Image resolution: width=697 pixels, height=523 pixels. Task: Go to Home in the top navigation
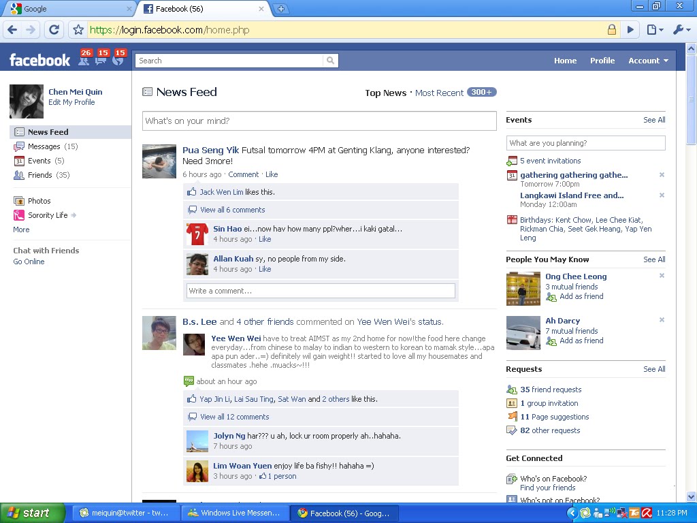(565, 61)
